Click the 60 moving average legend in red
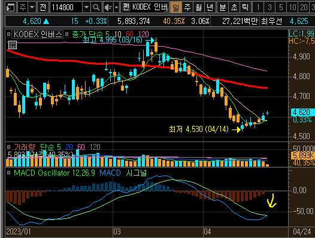Viewport: 315px width, 238px height. 129,34
